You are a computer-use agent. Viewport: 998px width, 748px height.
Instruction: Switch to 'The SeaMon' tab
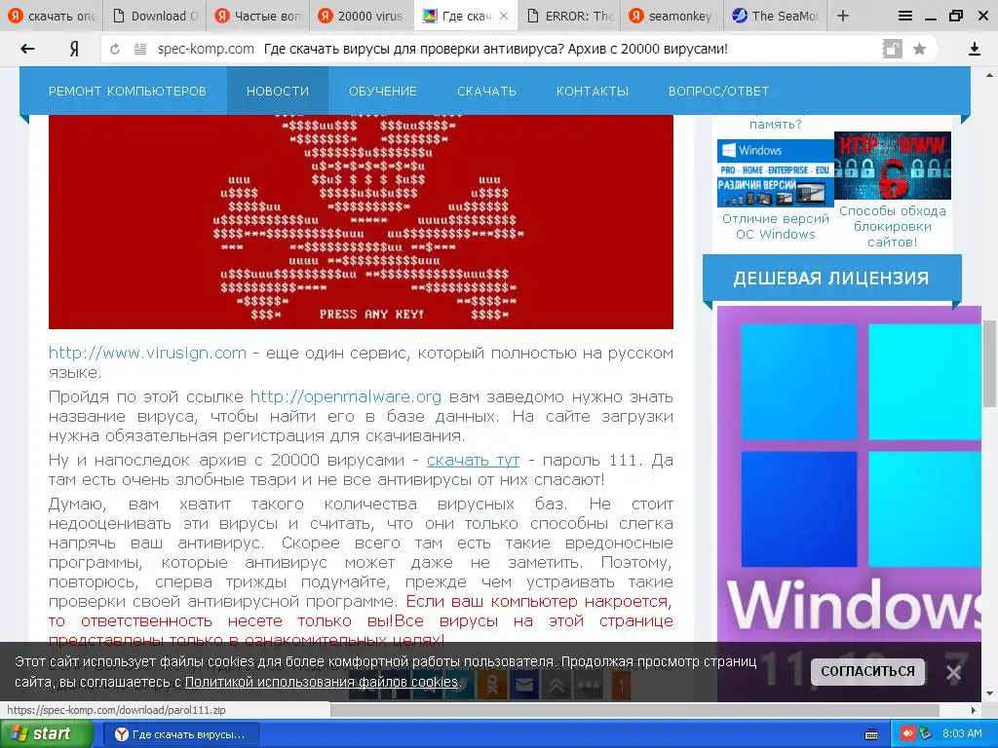[775, 16]
